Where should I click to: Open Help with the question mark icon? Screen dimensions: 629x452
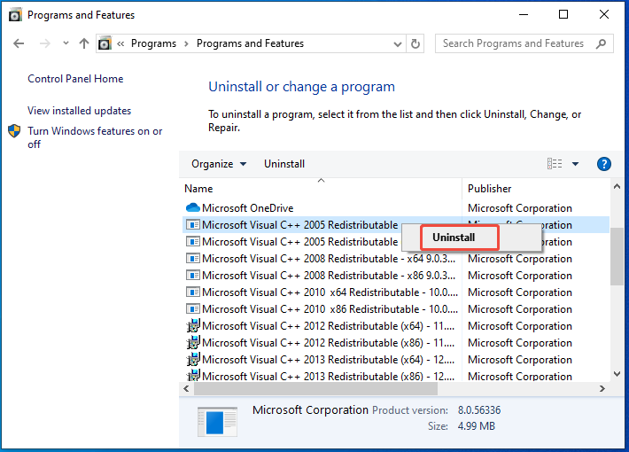[603, 164]
